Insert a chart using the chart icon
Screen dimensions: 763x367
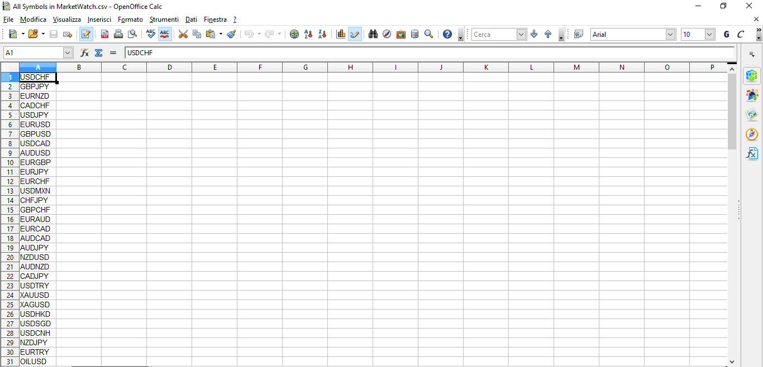pos(341,34)
